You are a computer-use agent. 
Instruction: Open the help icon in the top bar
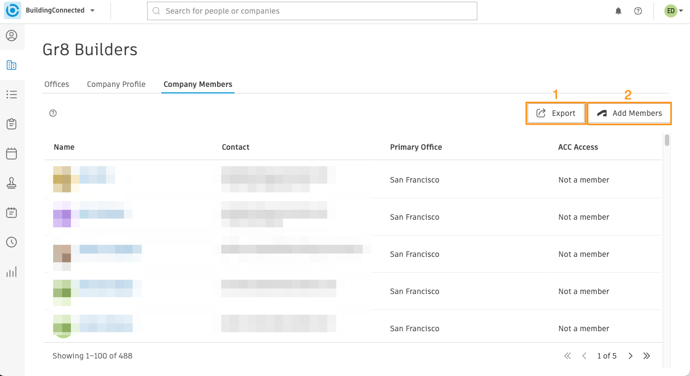[x=638, y=11]
